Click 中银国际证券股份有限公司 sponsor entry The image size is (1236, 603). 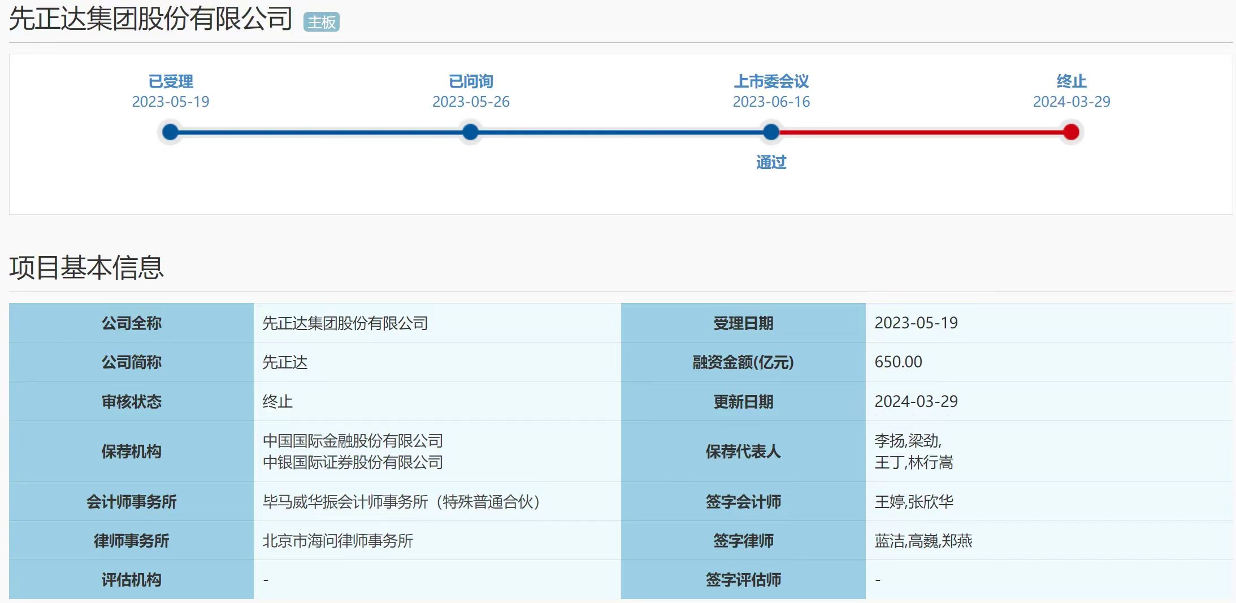coord(353,462)
